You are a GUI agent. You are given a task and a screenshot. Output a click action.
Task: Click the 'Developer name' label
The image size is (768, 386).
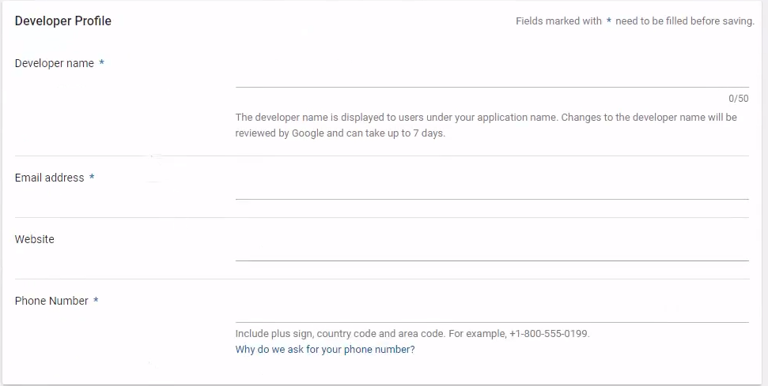(x=54, y=63)
